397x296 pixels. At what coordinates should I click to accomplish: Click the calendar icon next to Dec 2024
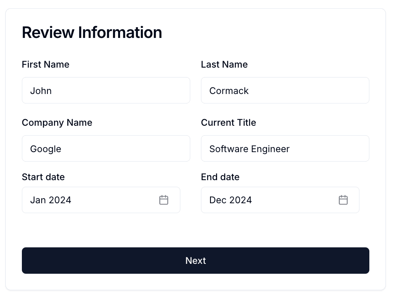tap(343, 200)
